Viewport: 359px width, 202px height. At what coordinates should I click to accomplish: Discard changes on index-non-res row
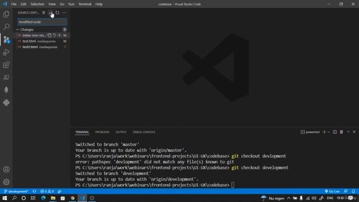click(54, 35)
